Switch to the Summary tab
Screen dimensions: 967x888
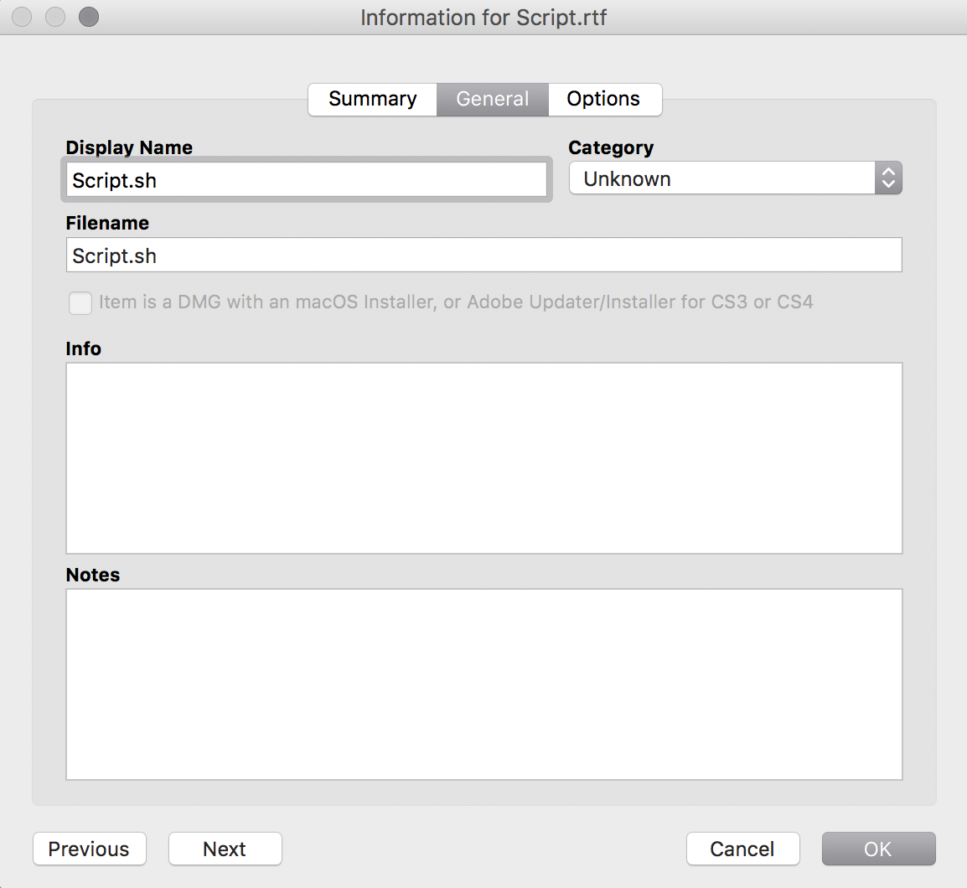[x=373, y=100]
